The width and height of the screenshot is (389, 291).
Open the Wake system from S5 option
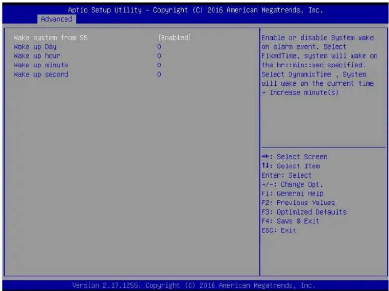point(51,38)
